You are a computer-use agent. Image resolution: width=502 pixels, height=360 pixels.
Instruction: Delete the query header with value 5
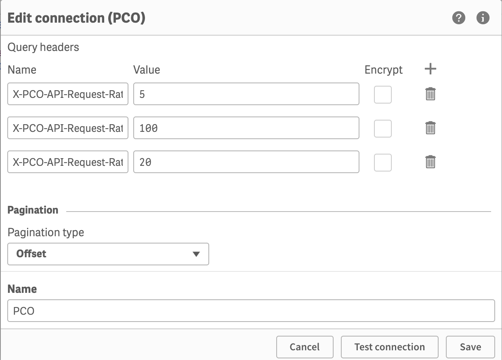431,94
